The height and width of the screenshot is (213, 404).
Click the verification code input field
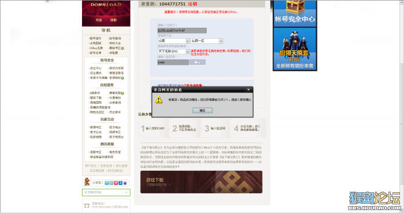coord(173,62)
